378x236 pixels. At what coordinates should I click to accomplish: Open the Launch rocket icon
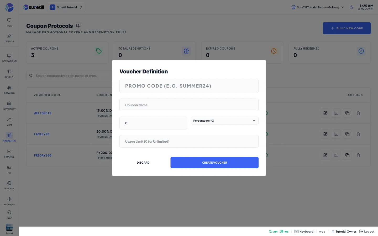click(x=9, y=38)
